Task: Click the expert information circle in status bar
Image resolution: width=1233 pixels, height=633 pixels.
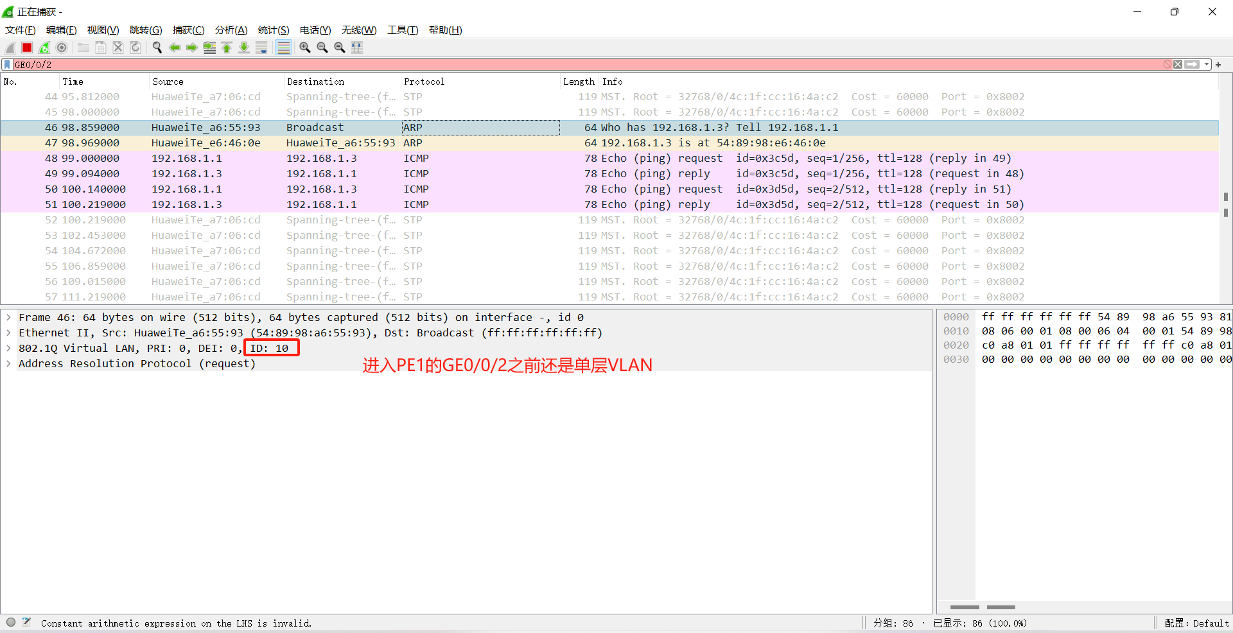Action: (11, 622)
